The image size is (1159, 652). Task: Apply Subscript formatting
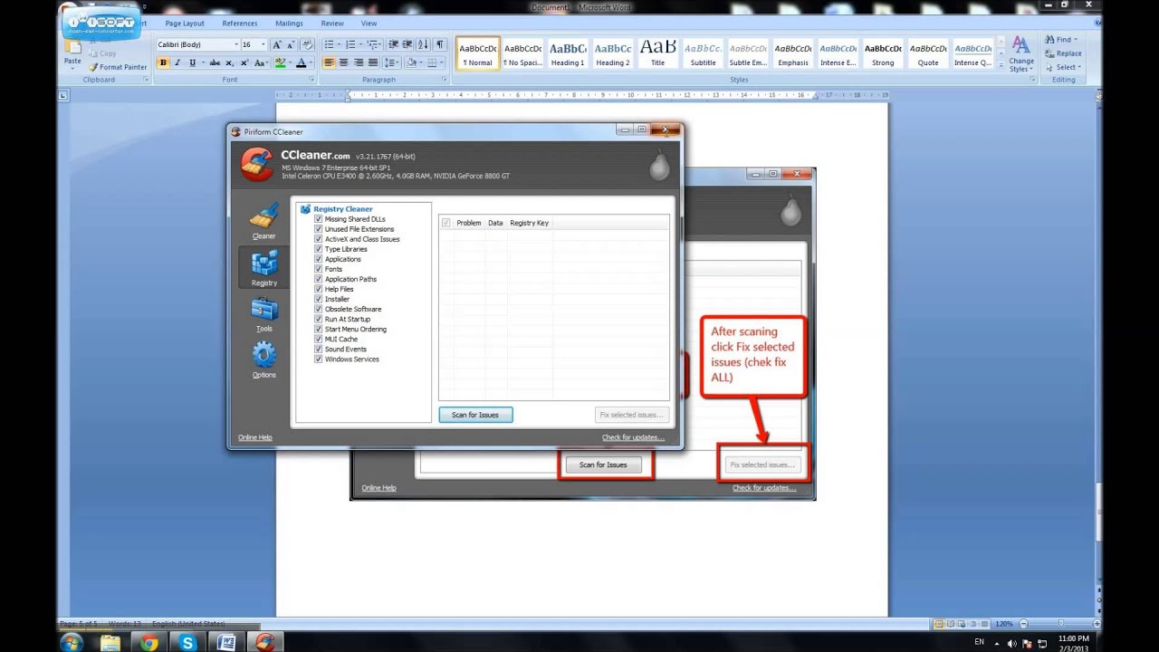point(230,62)
